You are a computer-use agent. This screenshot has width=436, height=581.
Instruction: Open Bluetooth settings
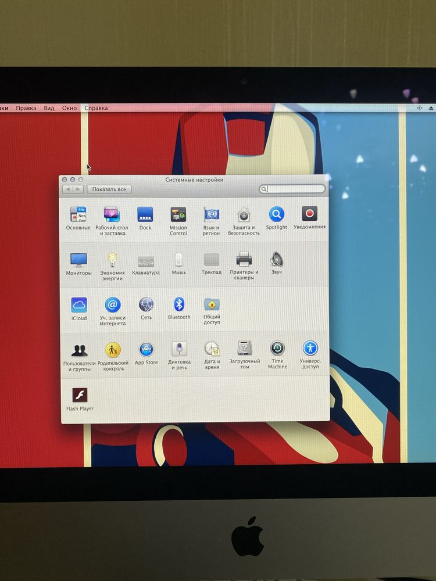click(x=179, y=304)
